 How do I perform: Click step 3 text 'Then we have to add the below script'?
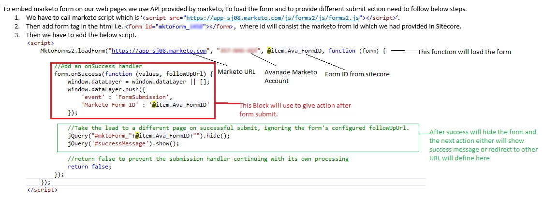tap(81, 35)
